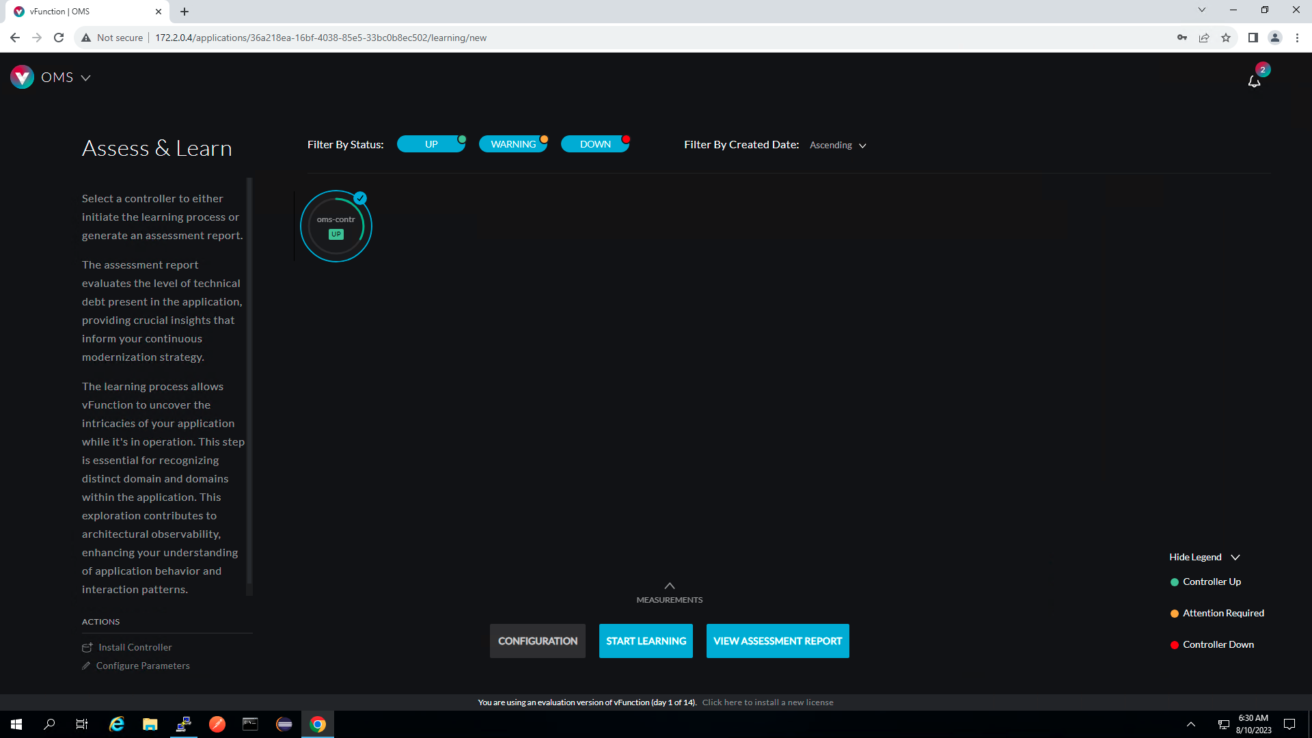Click the Configure Parameters pencil icon
This screenshot has width=1312, height=738.
tap(85, 665)
